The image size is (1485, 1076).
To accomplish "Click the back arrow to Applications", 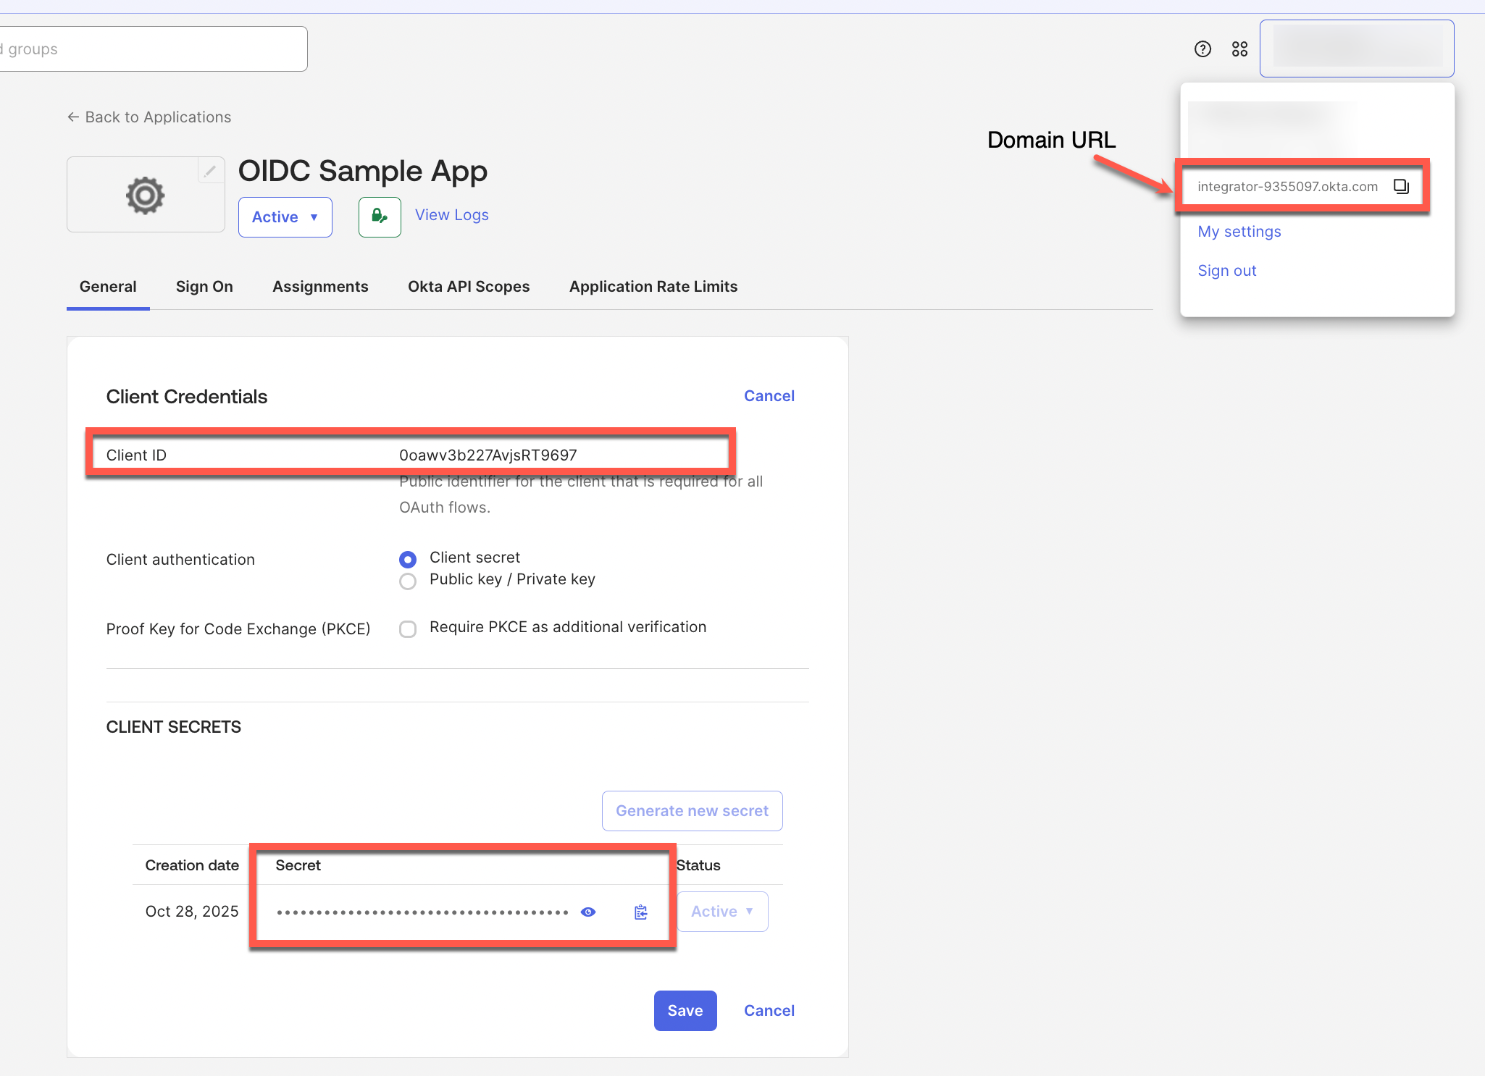I will (73, 117).
